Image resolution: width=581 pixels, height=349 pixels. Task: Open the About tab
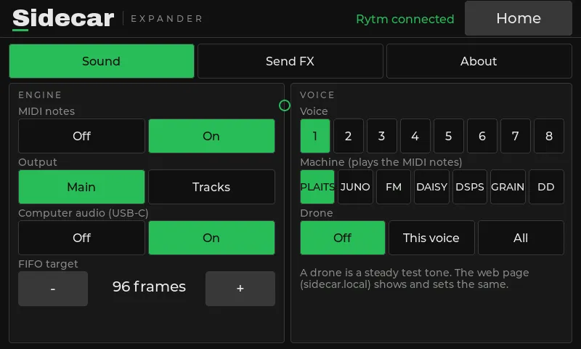479,61
